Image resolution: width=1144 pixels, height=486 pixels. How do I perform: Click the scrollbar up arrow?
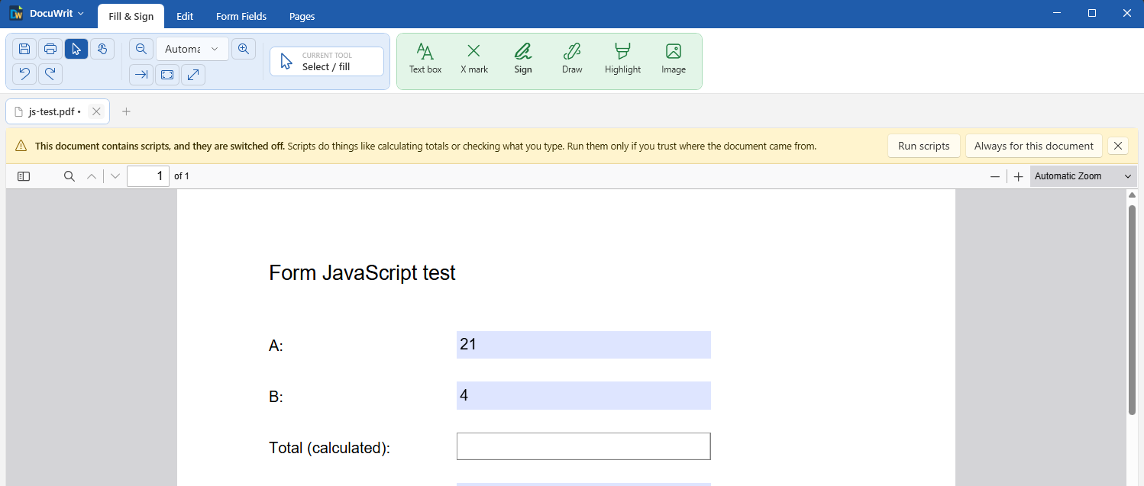1132,195
